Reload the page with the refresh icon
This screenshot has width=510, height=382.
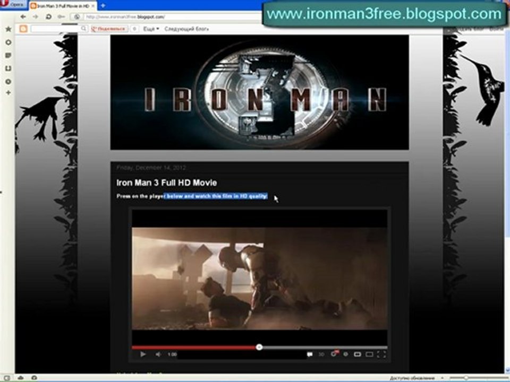(48, 16)
